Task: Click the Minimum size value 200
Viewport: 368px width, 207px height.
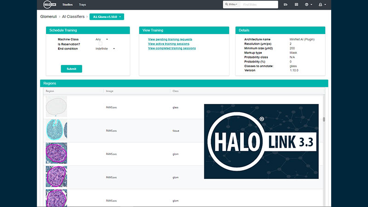Action: [x=292, y=48]
